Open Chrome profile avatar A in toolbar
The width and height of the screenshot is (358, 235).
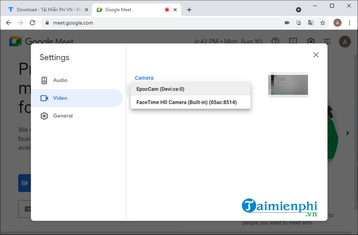click(338, 23)
